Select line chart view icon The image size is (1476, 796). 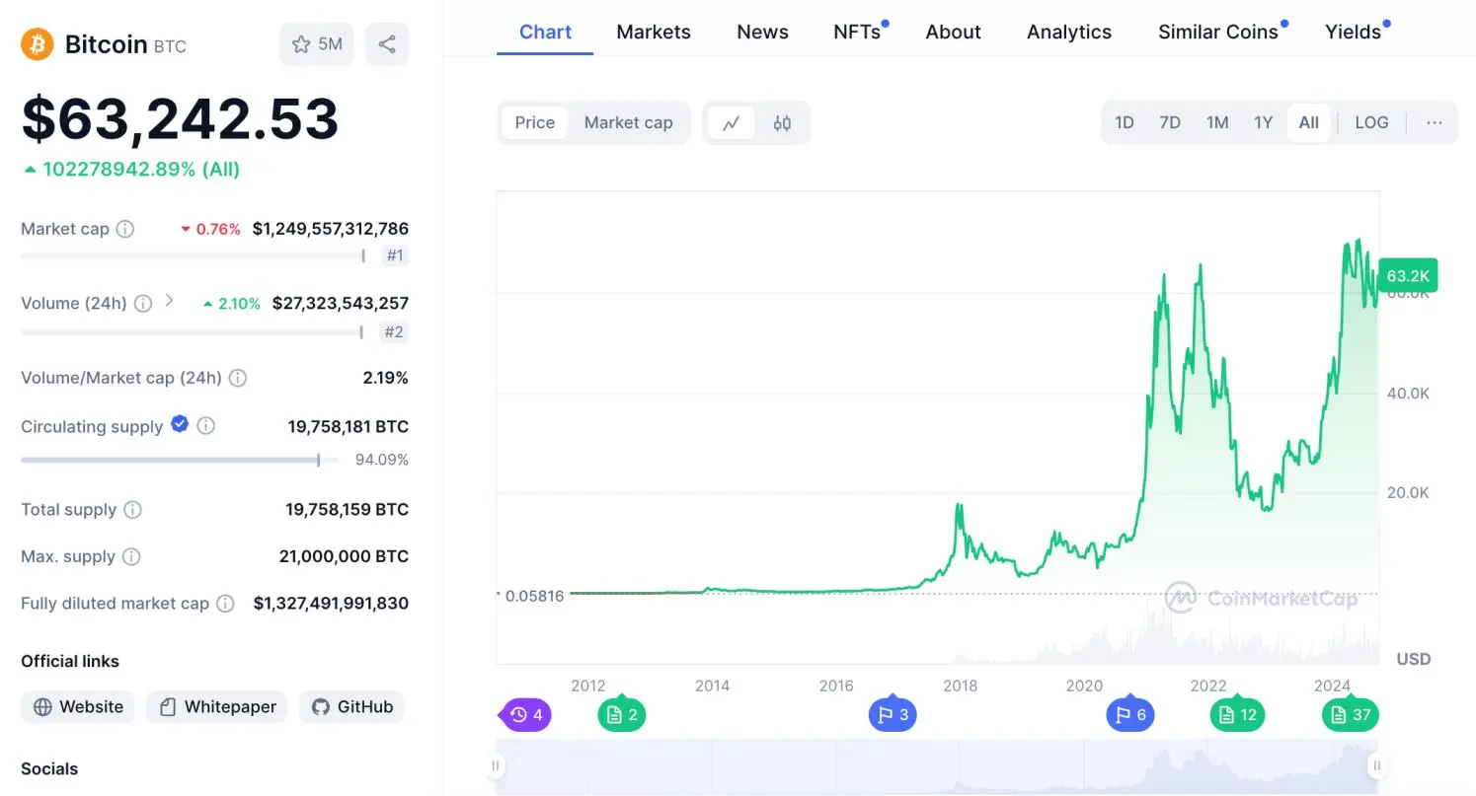[732, 123]
